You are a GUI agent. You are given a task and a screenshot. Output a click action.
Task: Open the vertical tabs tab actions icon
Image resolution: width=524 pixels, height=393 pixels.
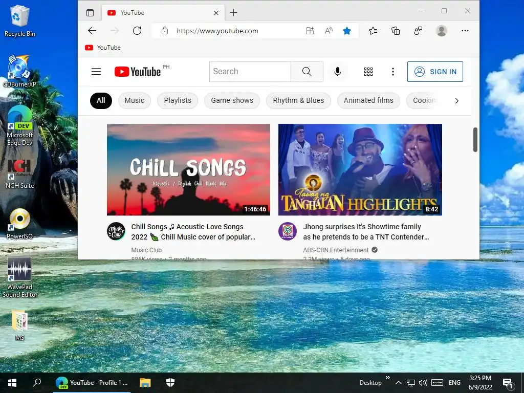(x=90, y=13)
